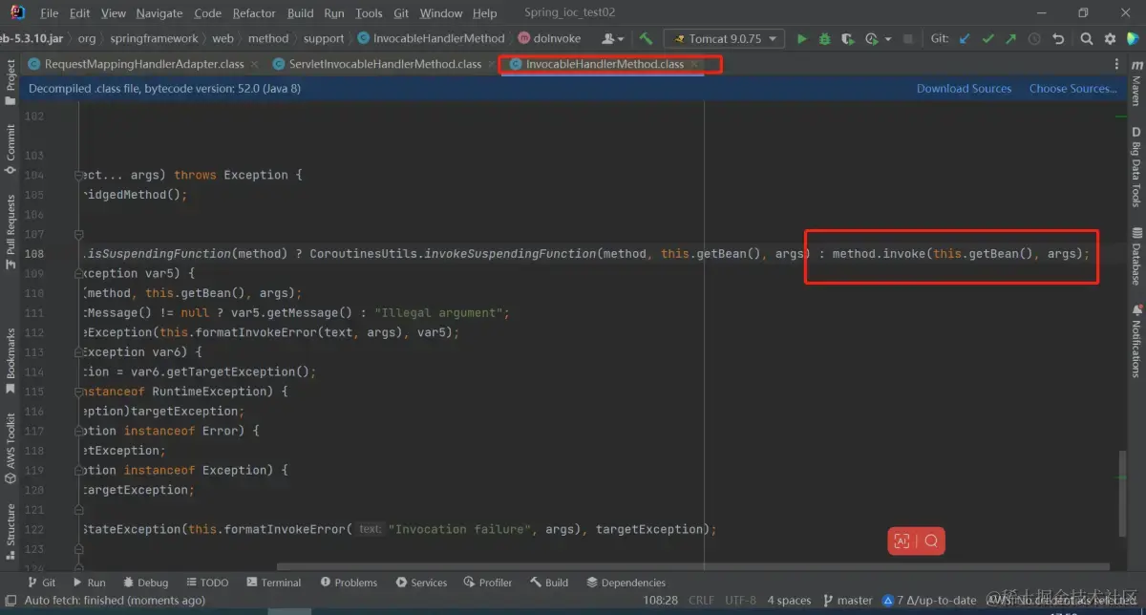Open Search Everywhere magnifier icon
1146x615 pixels.
click(1087, 39)
